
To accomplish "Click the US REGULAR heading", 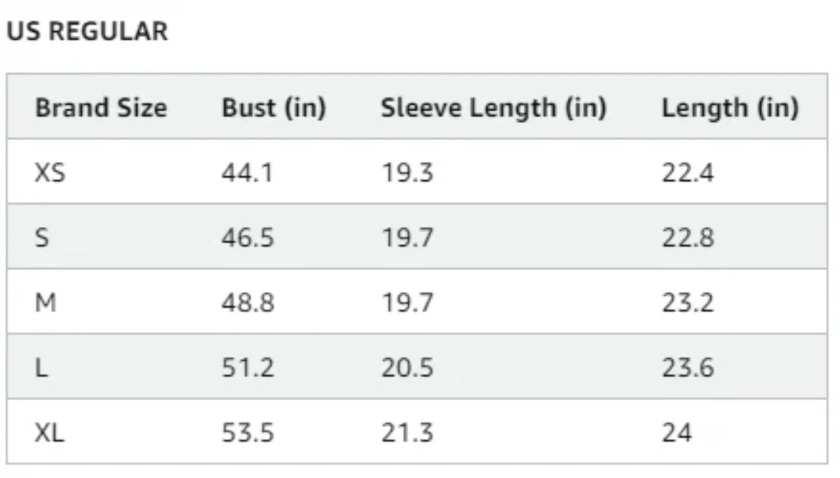I will (87, 31).
